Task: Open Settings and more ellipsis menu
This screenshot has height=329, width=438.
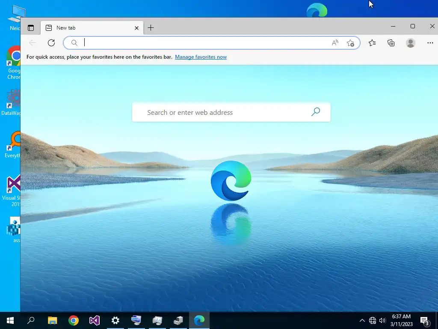Action: pos(430,43)
